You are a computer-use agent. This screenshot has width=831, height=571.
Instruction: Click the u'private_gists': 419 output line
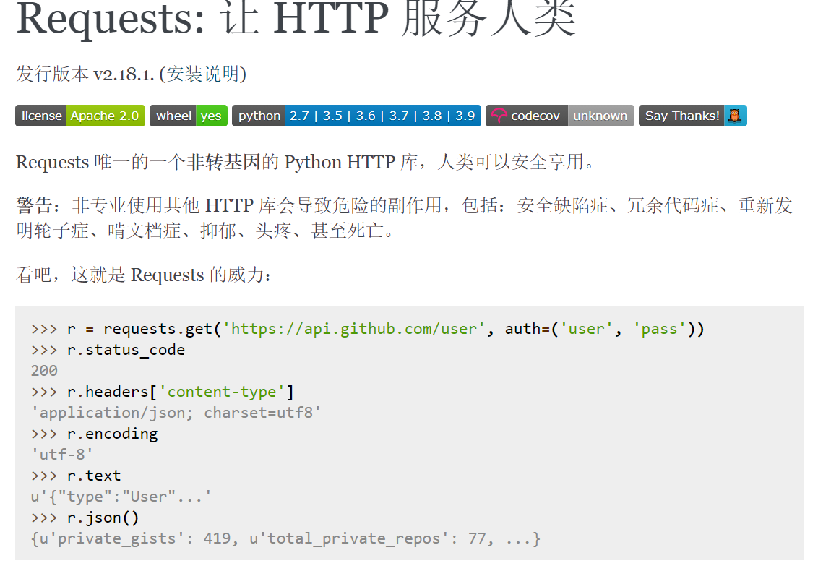tap(285, 538)
